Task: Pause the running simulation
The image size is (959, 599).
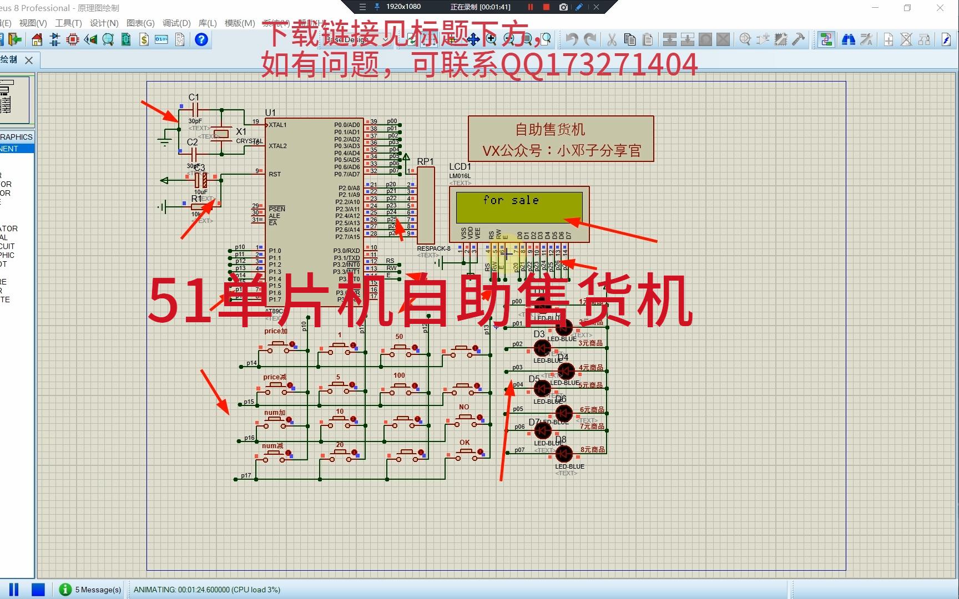Action: coord(14,590)
